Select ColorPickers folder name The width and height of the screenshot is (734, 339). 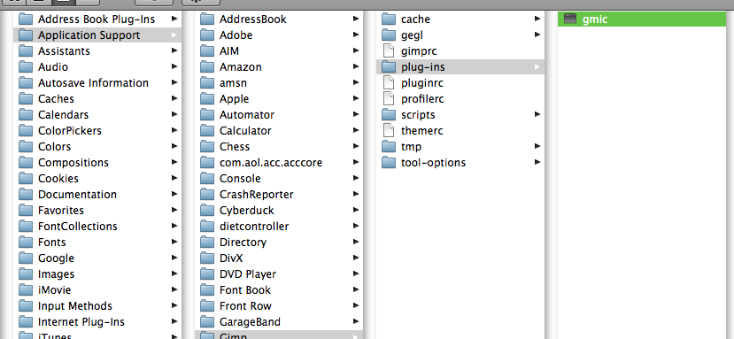click(70, 131)
